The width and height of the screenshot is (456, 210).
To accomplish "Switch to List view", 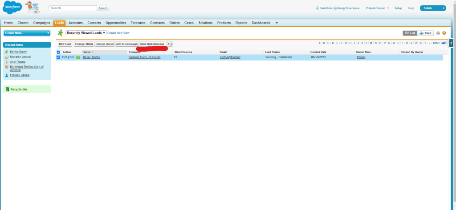I will (410, 33).
